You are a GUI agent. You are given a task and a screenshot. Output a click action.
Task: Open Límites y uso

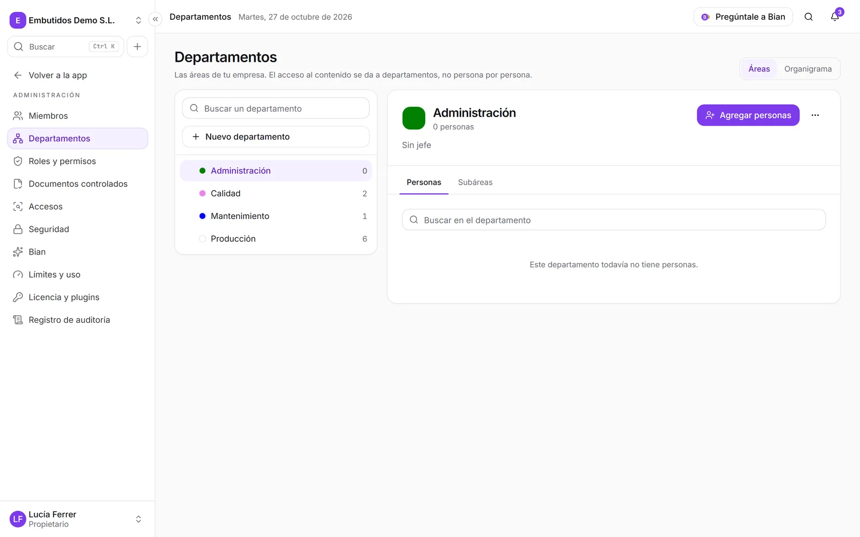point(77,274)
